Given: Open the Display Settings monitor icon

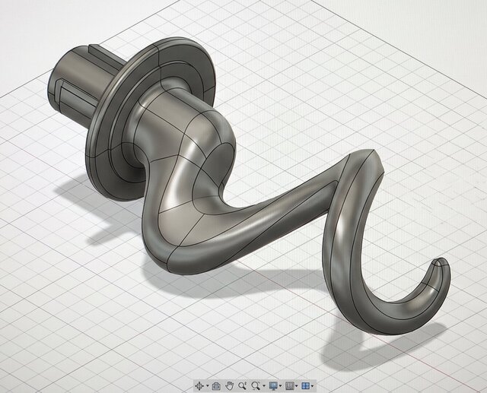Looking at the screenshot, I should [x=273, y=386].
